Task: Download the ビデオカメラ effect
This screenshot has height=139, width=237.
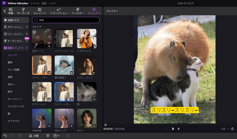Action: click(x=94, y=46)
